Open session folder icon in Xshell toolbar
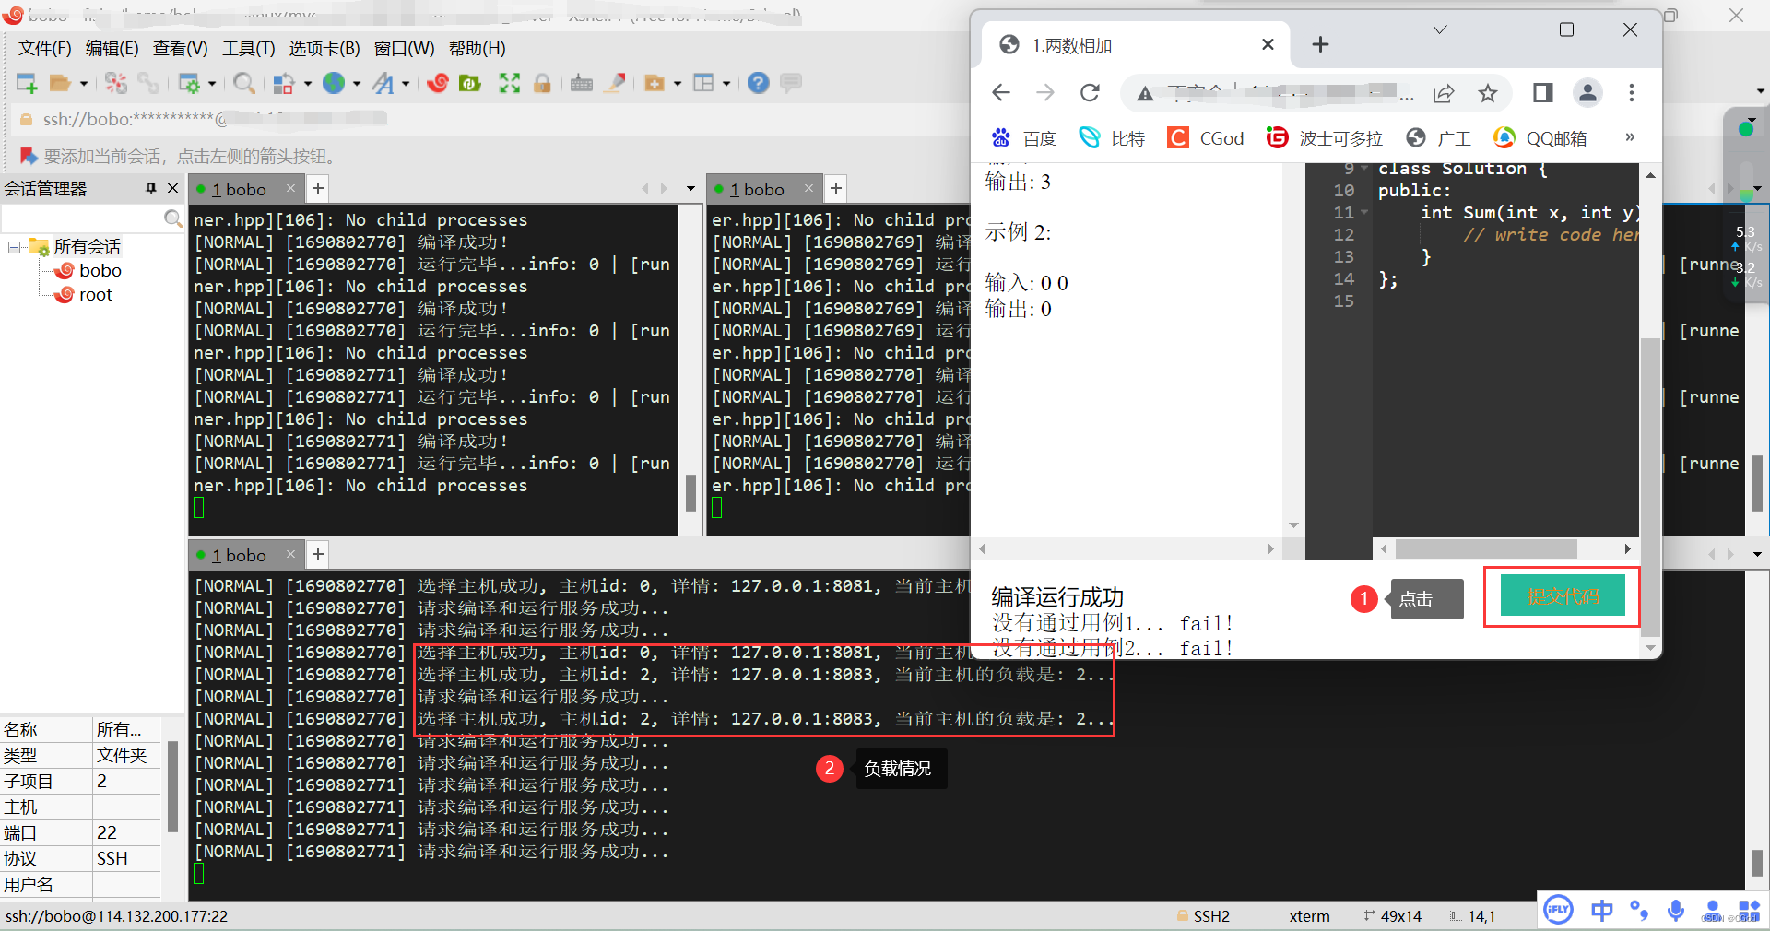This screenshot has width=1770, height=931. [x=60, y=83]
